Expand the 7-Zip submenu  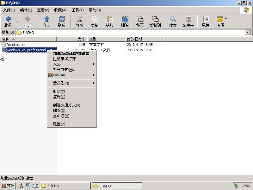[x=93, y=64]
